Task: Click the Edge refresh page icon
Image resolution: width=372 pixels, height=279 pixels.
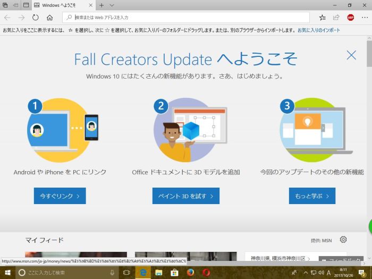Action: click(36, 18)
